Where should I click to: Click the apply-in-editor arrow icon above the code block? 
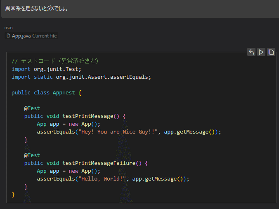pyautogui.click(x=251, y=52)
